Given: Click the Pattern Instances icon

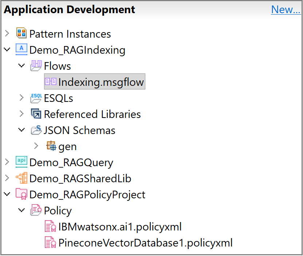Looking at the screenshot, I should tap(21, 34).
